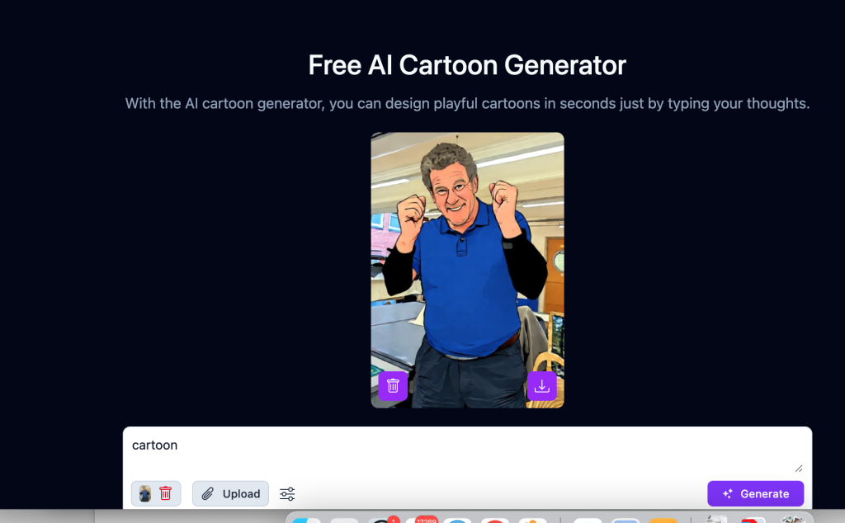Open the generation settings sliders icon
This screenshot has width=845, height=523.
tap(287, 494)
